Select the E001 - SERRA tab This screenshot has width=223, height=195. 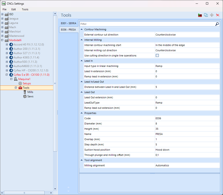coord(69,23)
